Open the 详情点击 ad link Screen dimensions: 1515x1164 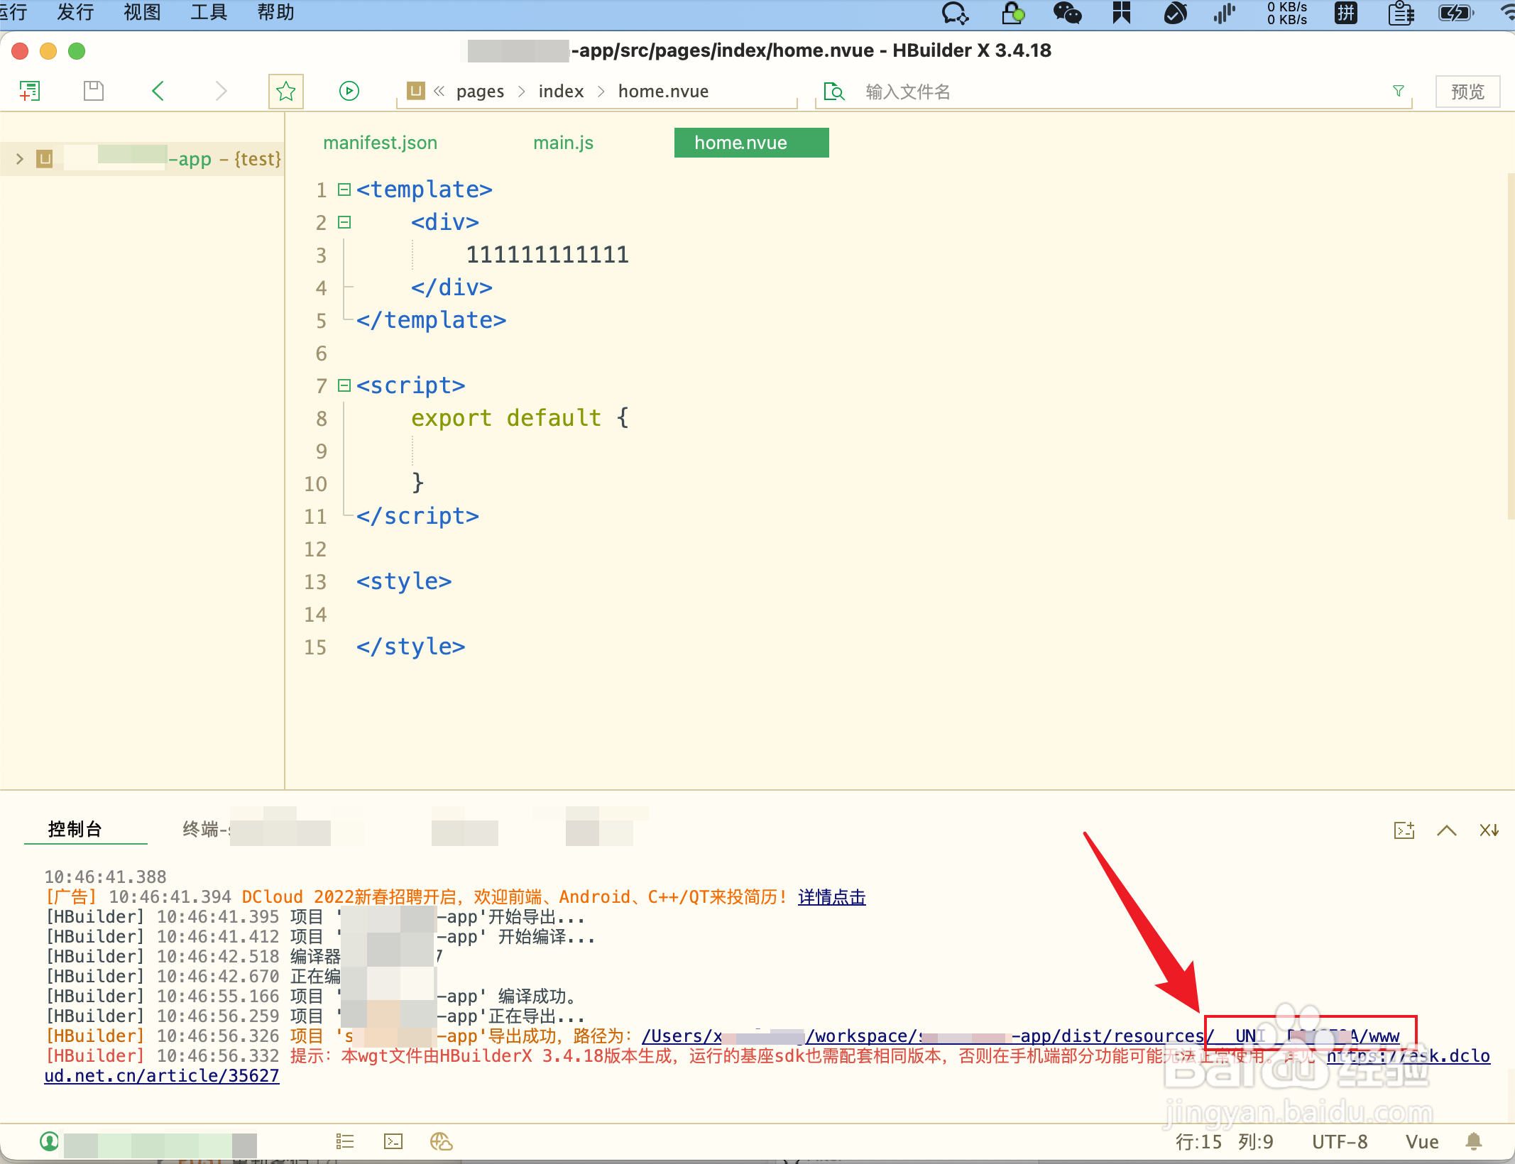[x=832, y=897]
